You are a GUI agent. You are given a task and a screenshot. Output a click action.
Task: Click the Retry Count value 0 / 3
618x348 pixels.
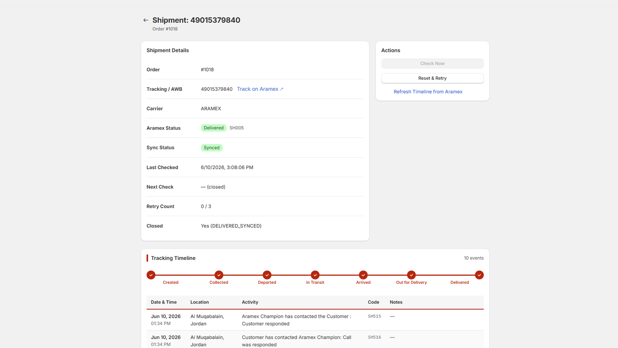point(206,206)
